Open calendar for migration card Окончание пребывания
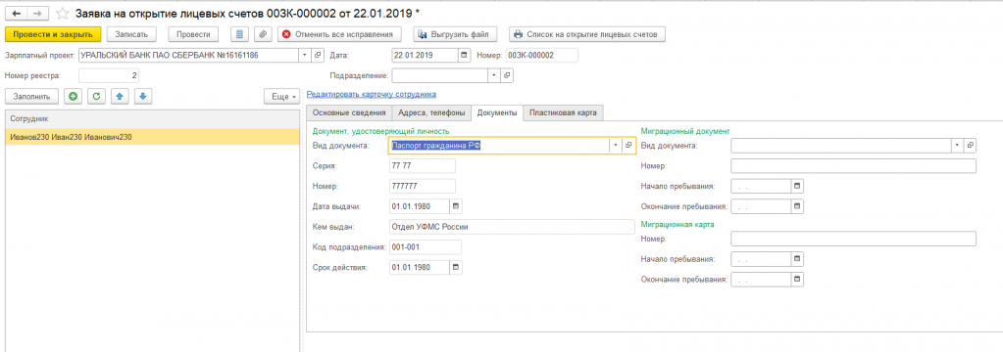 click(x=797, y=280)
